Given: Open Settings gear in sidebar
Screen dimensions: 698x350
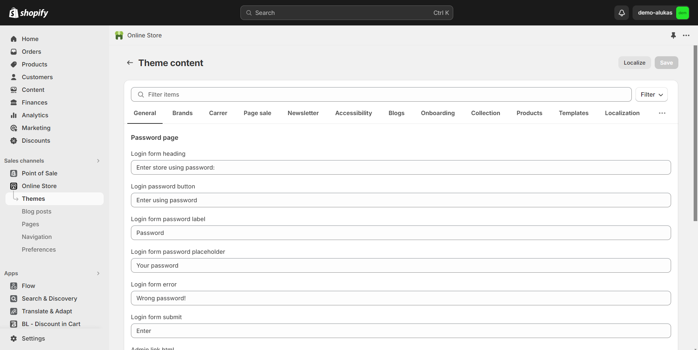Looking at the screenshot, I should click(14, 338).
